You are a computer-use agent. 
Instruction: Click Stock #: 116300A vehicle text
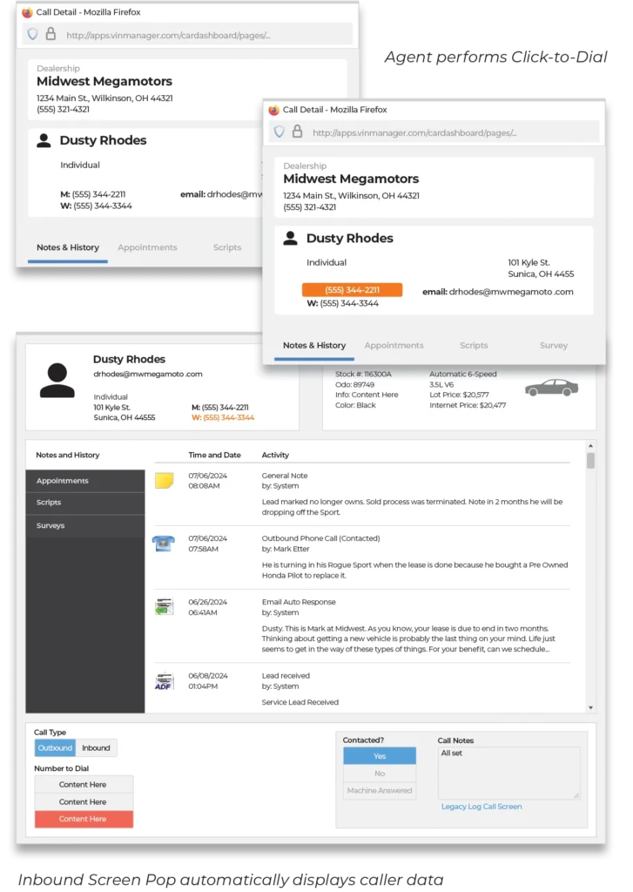tap(363, 375)
